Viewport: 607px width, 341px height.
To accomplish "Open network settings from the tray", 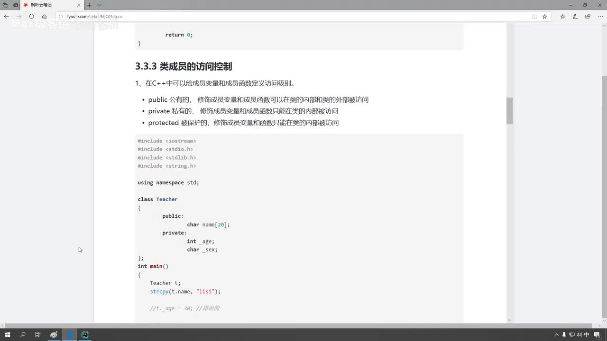I will [572, 334].
